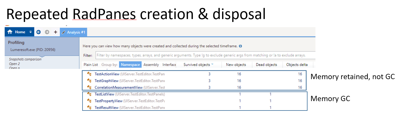The height and width of the screenshot is (119, 395).
Task: Select Snapshots comparison in Profiling sidebar
Action: pos(25,59)
